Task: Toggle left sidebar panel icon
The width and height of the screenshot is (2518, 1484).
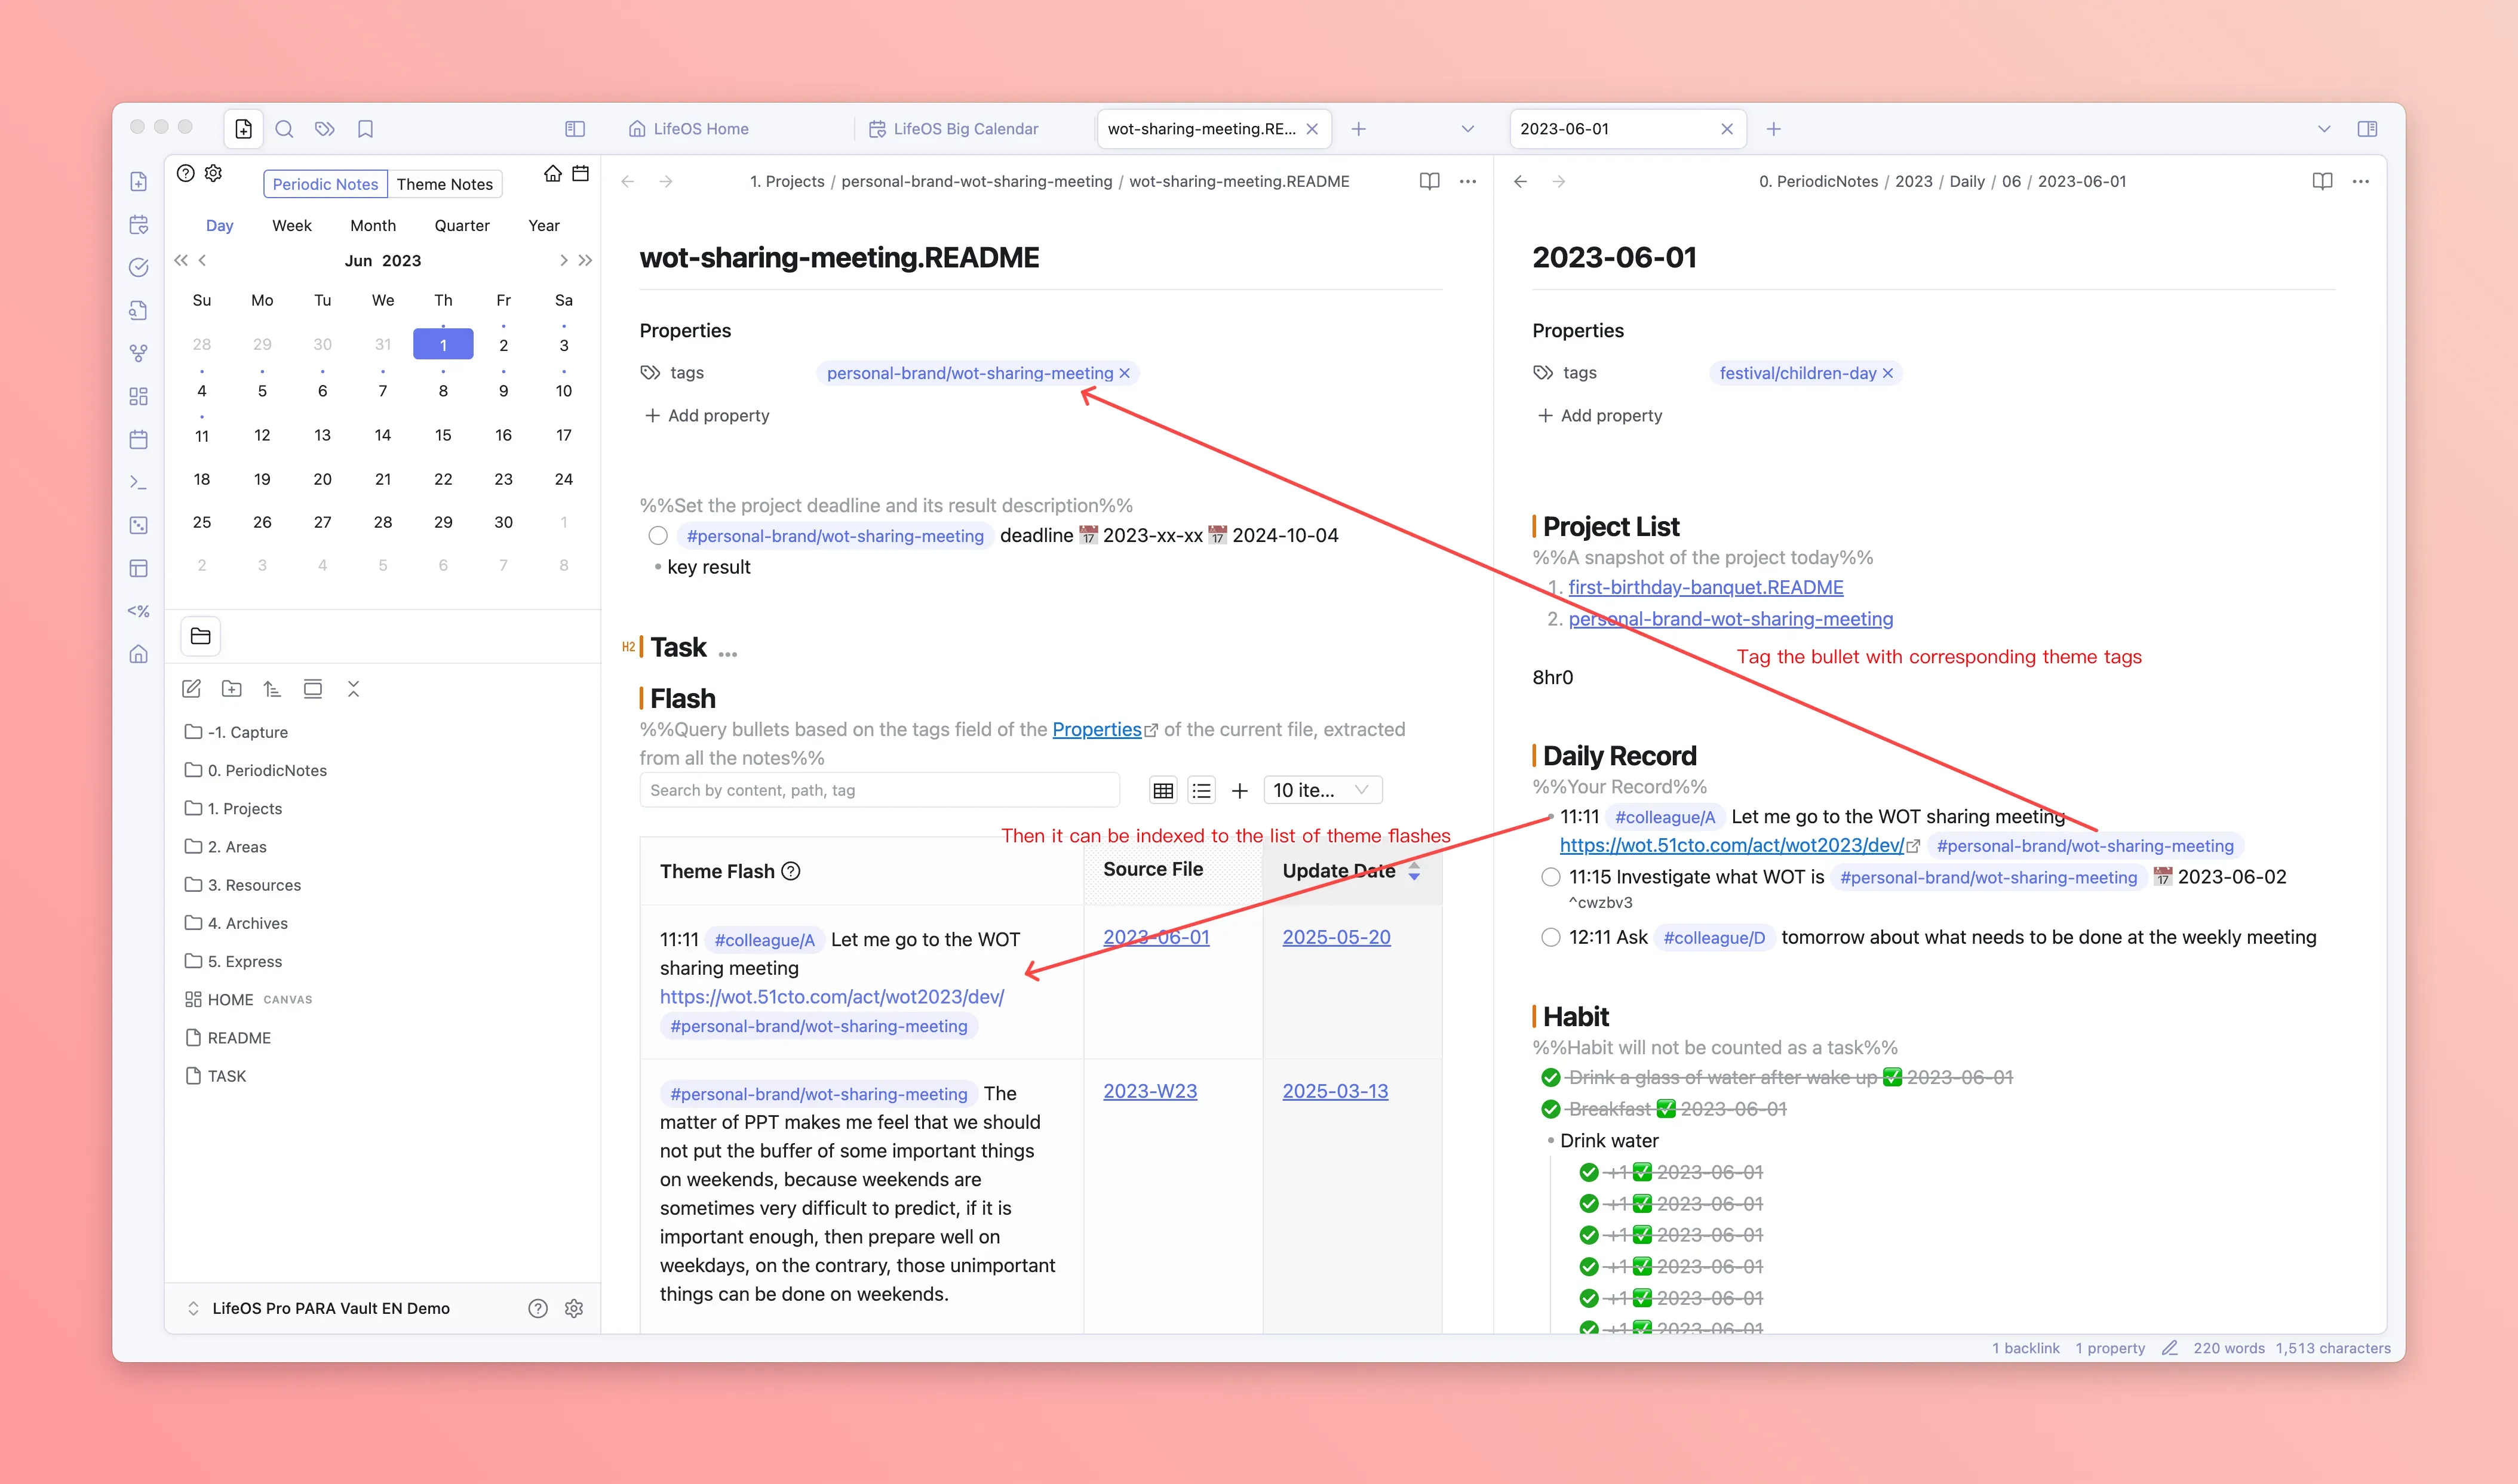Action: point(575,129)
